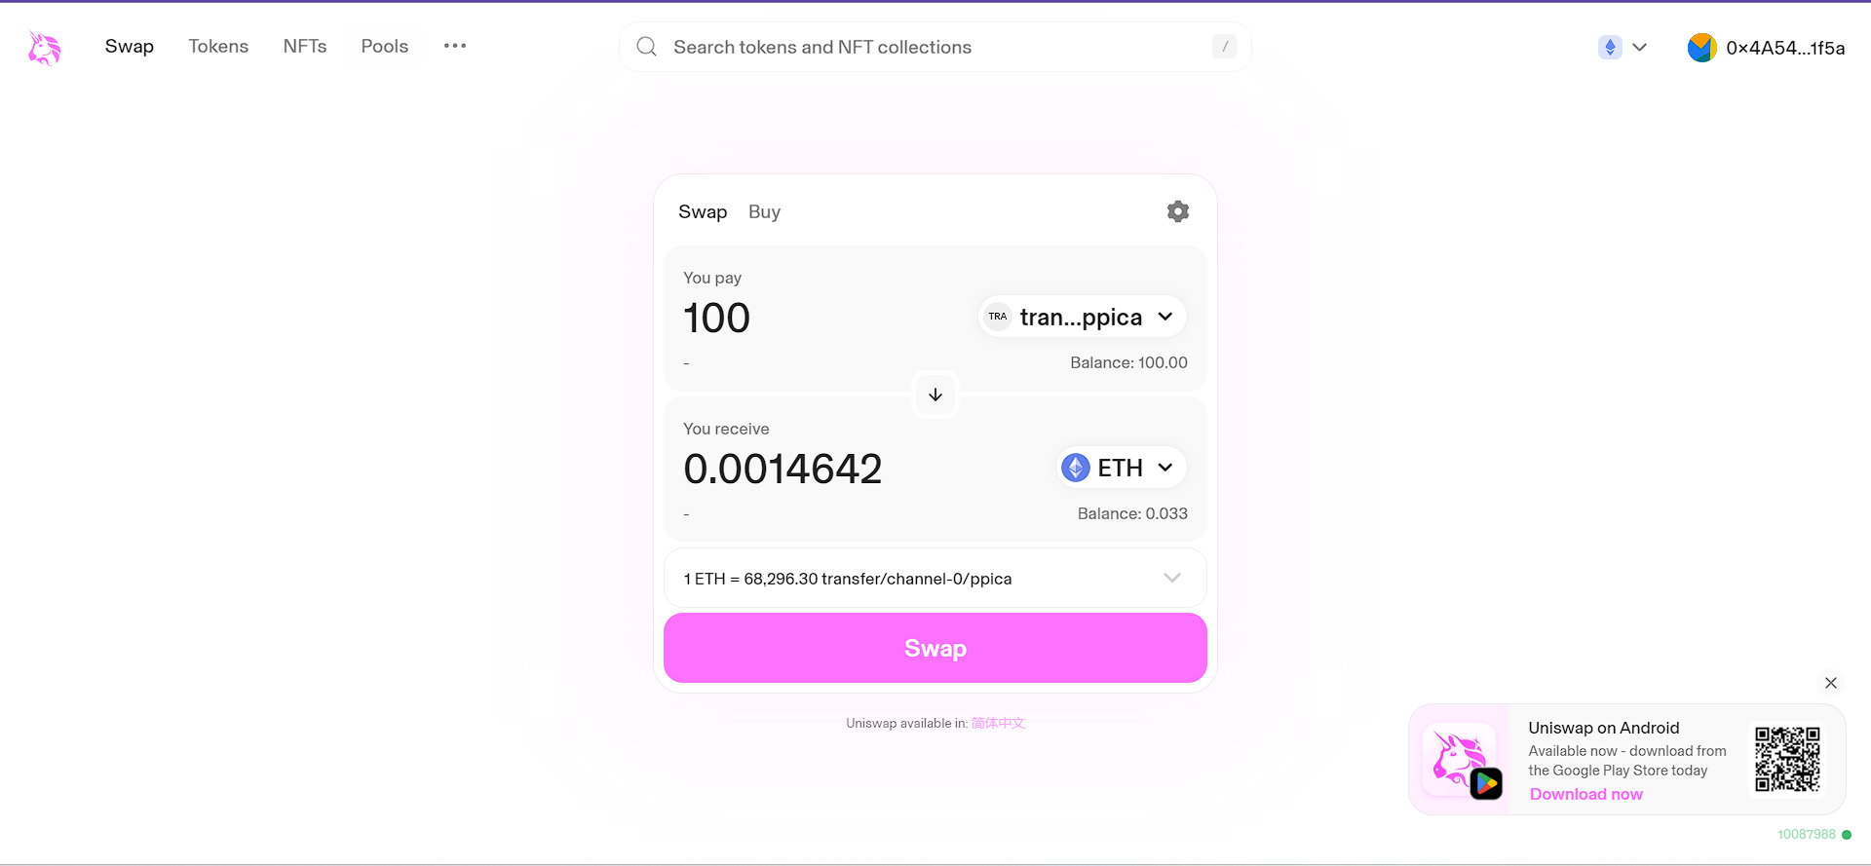Click the Uniswap Android app icon
The height and width of the screenshot is (866, 1871).
[x=1460, y=761]
